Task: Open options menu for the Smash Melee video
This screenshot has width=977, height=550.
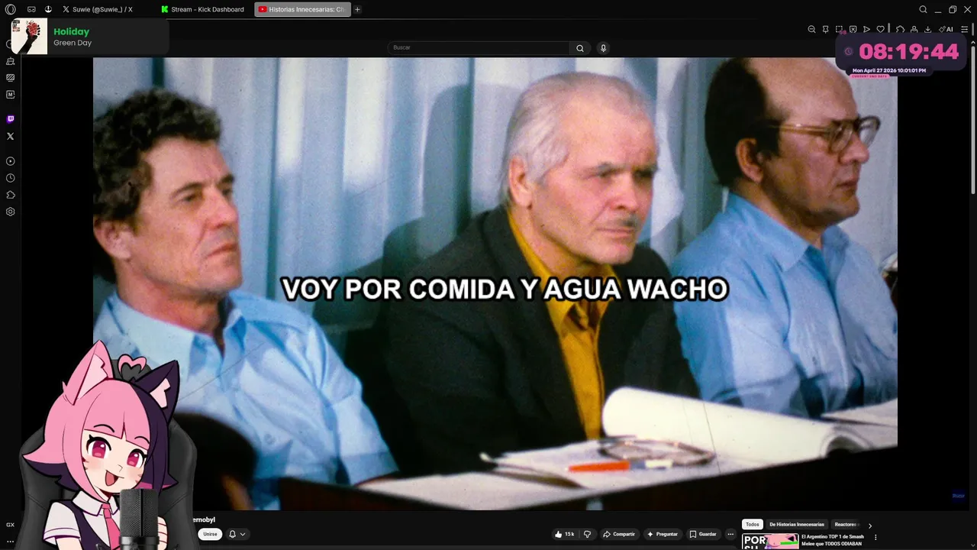Action: (875, 538)
